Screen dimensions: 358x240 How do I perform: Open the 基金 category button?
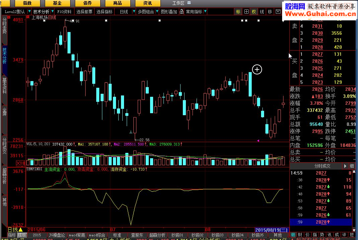pyautogui.click(x=57, y=3)
